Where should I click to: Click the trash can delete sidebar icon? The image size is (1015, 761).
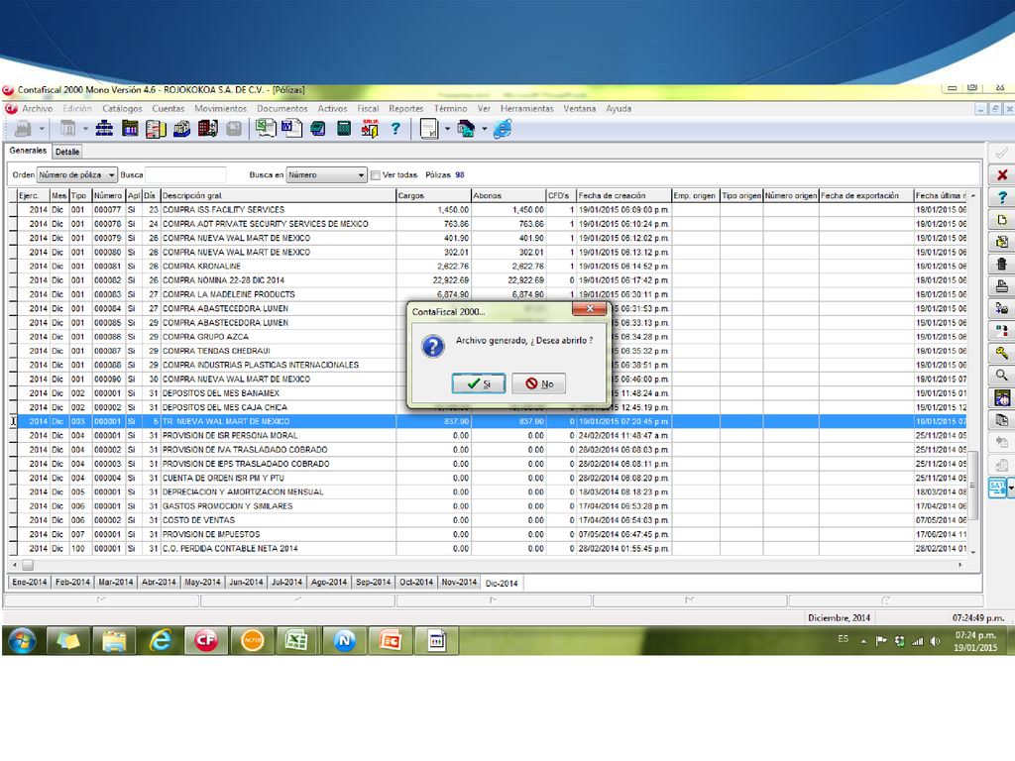[x=1001, y=264]
